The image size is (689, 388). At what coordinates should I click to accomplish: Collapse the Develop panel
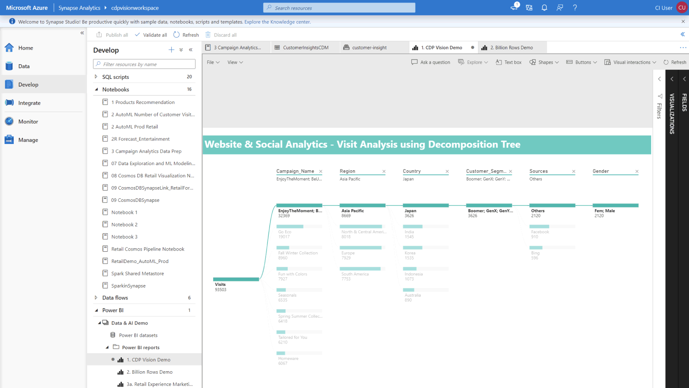click(x=191, y=50)
